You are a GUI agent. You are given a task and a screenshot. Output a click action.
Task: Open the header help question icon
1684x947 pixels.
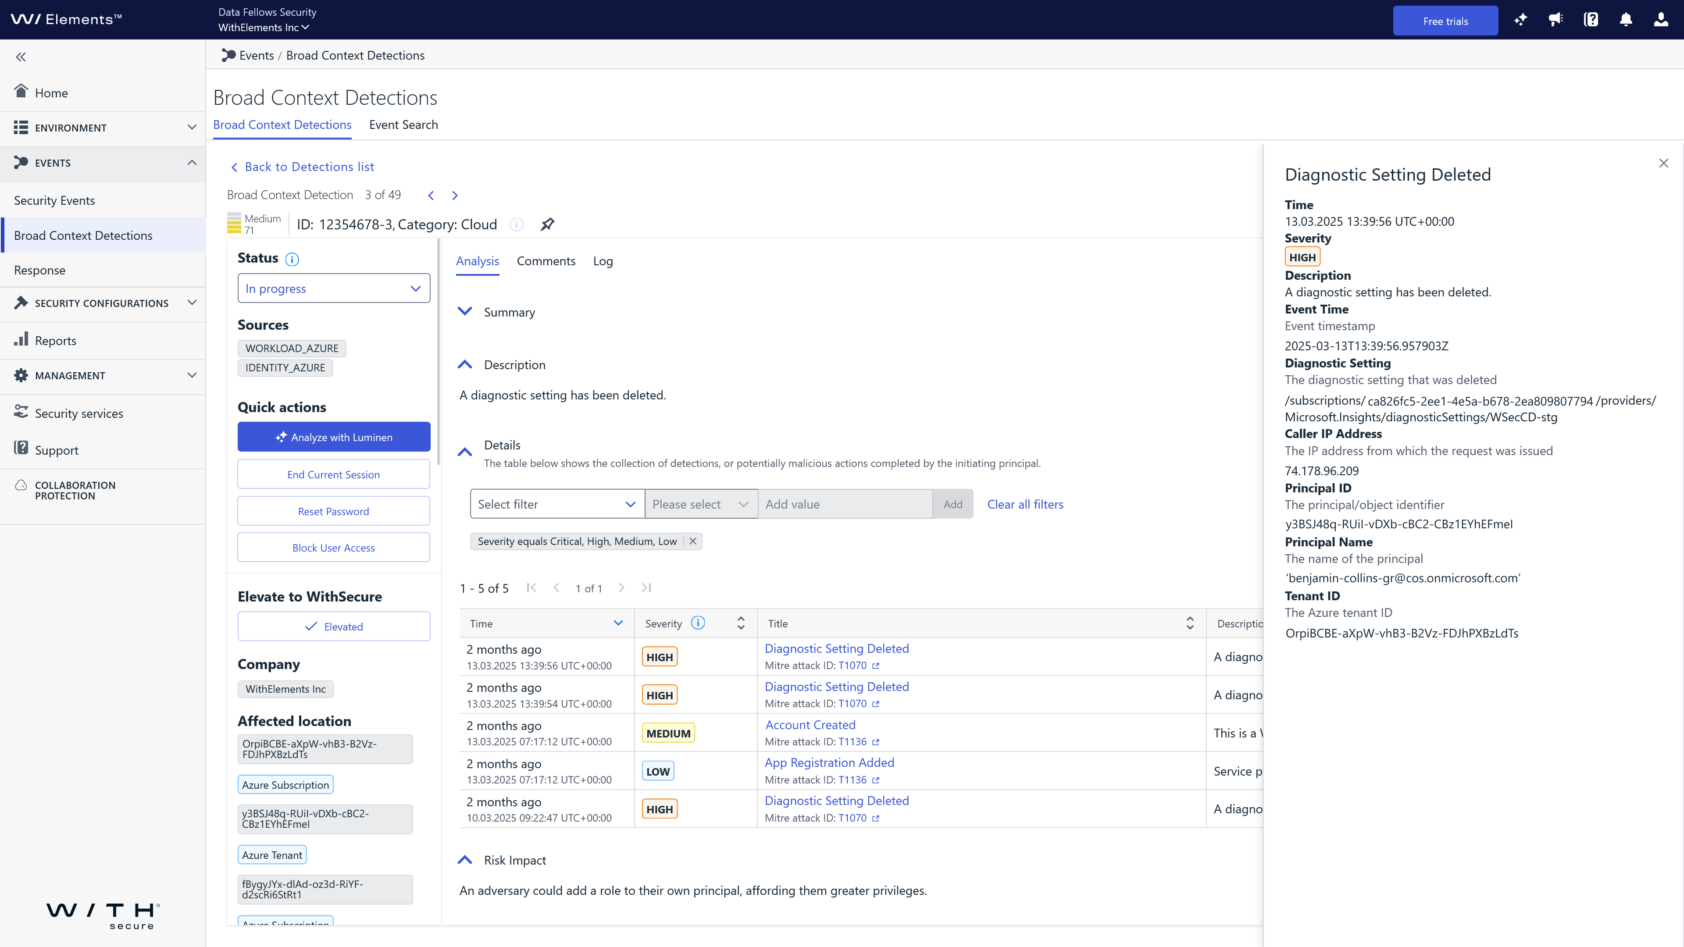point(1591,20)
